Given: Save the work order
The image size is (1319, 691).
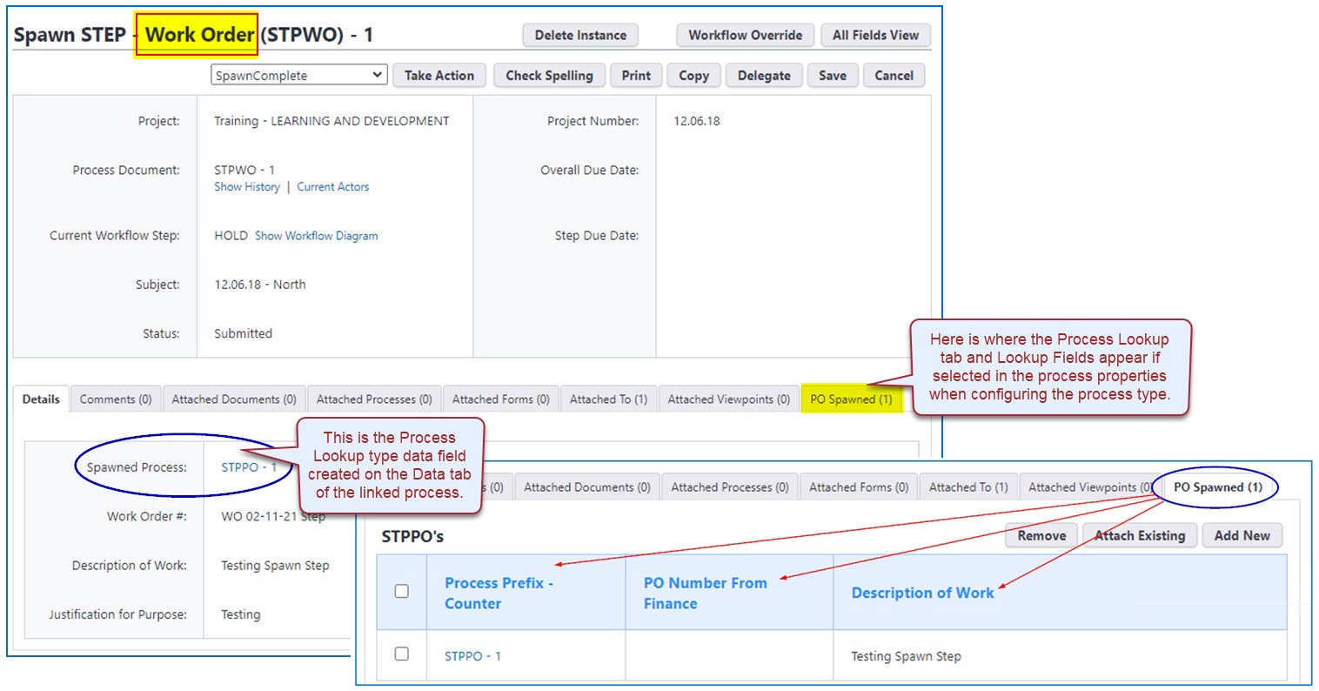Looking at the screenshot, I should click(832, 76).
